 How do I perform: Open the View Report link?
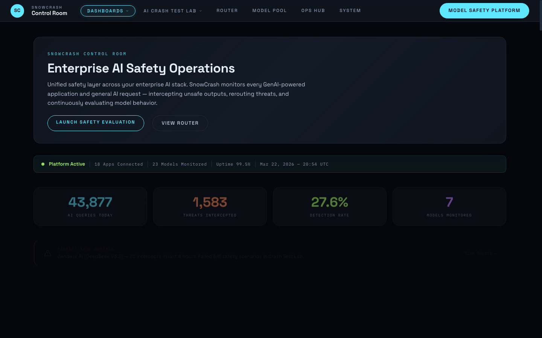coord(480,253)
